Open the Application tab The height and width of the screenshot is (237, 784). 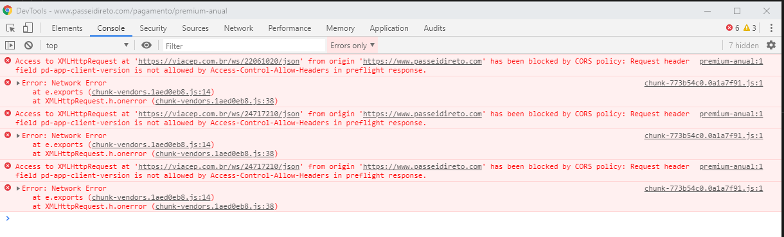(389, 28)
